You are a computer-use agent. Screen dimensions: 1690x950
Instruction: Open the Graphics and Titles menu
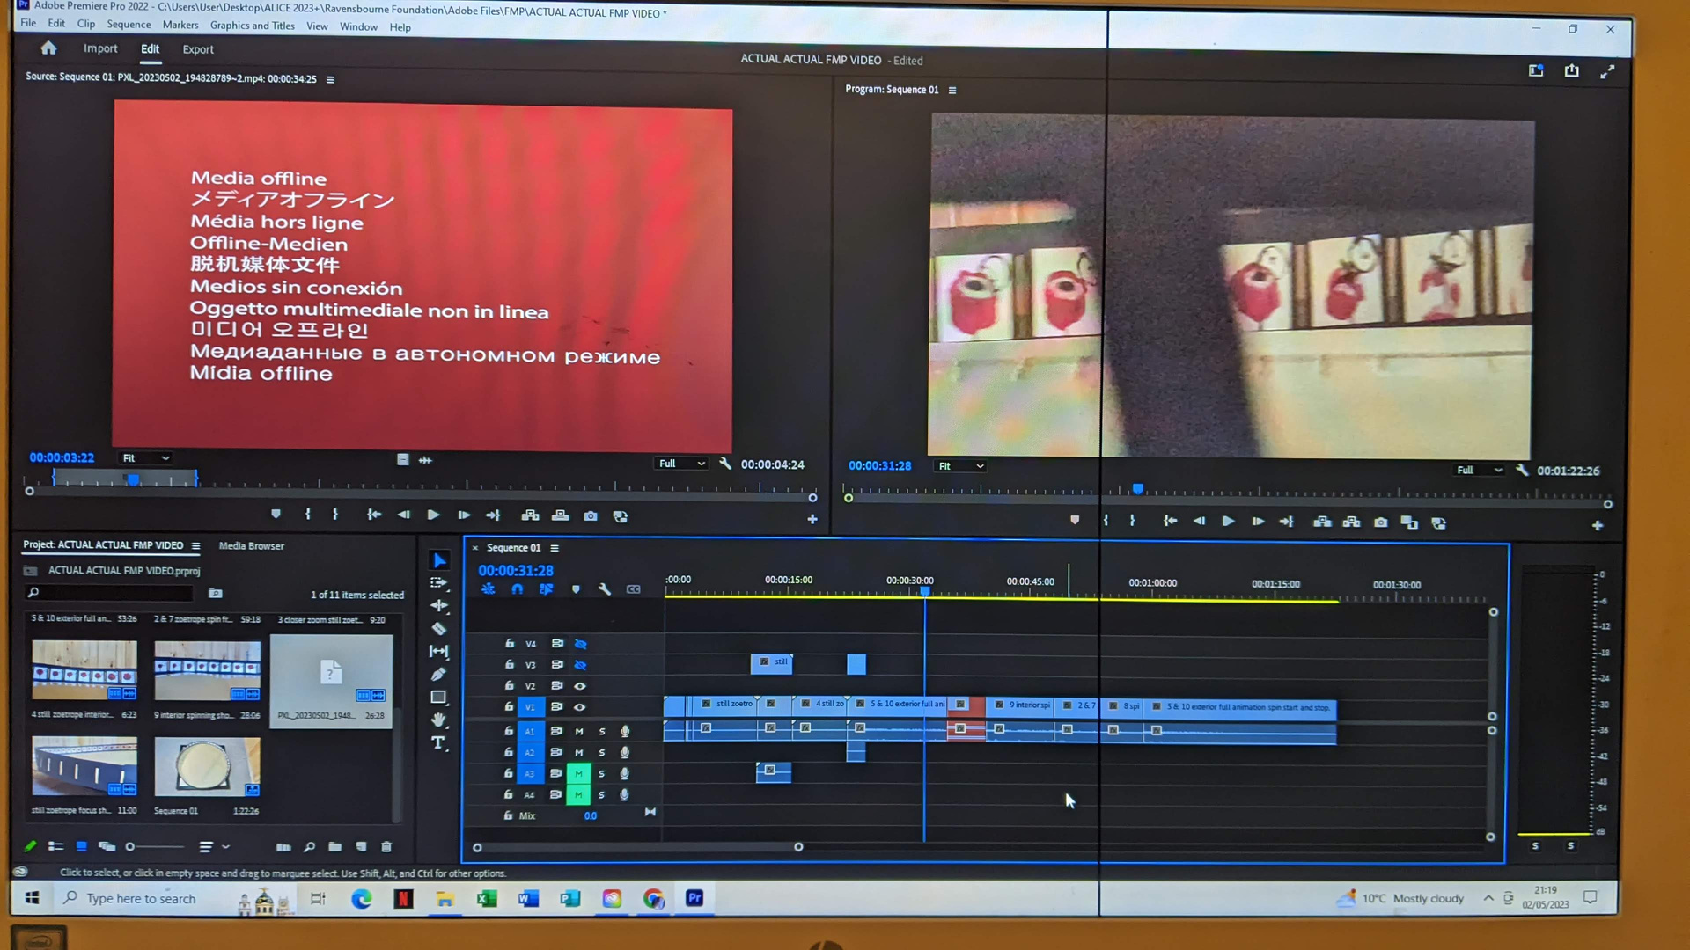[252, 26]
